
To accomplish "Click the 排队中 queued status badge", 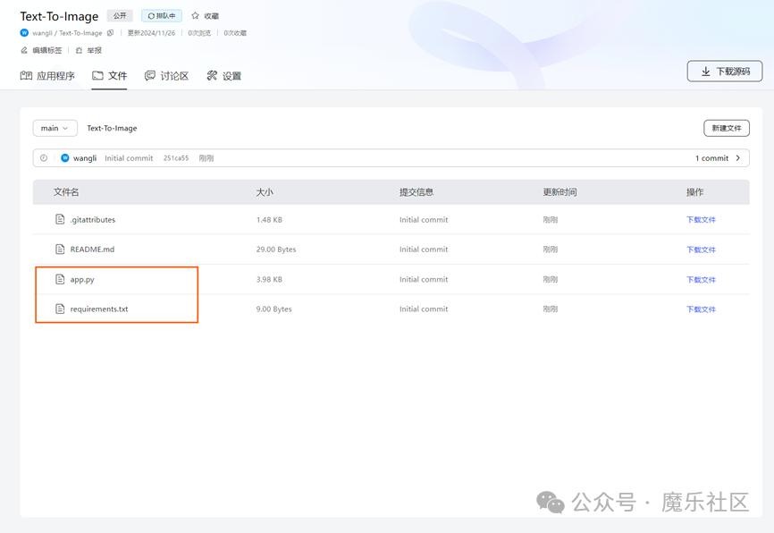I will (162, 16).
